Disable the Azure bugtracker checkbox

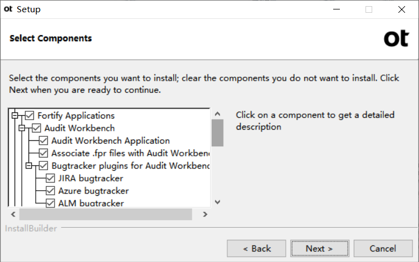click(x=50, y=191)
